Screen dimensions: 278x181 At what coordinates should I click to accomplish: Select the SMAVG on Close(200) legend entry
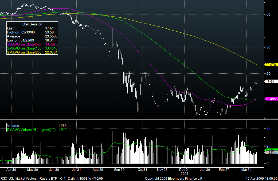tap(32, 52)
